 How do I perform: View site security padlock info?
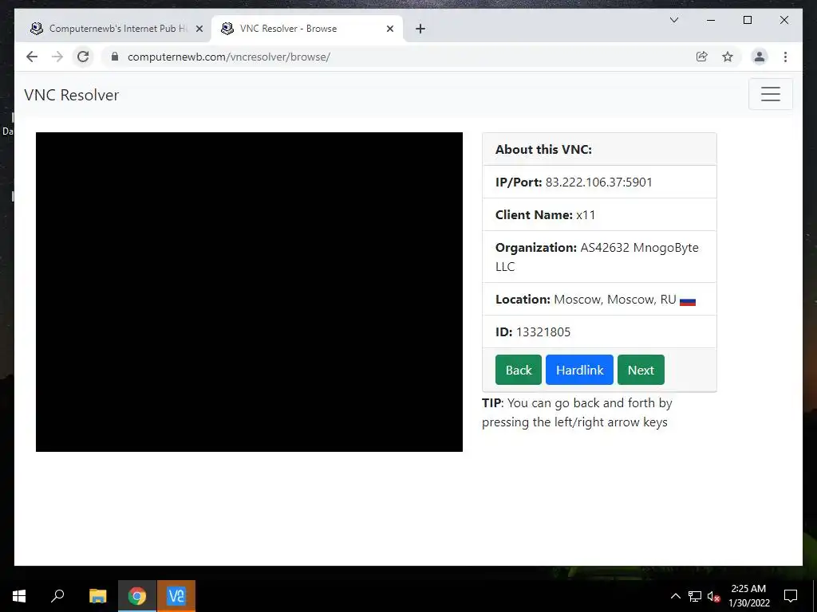(x=115, y=57)
